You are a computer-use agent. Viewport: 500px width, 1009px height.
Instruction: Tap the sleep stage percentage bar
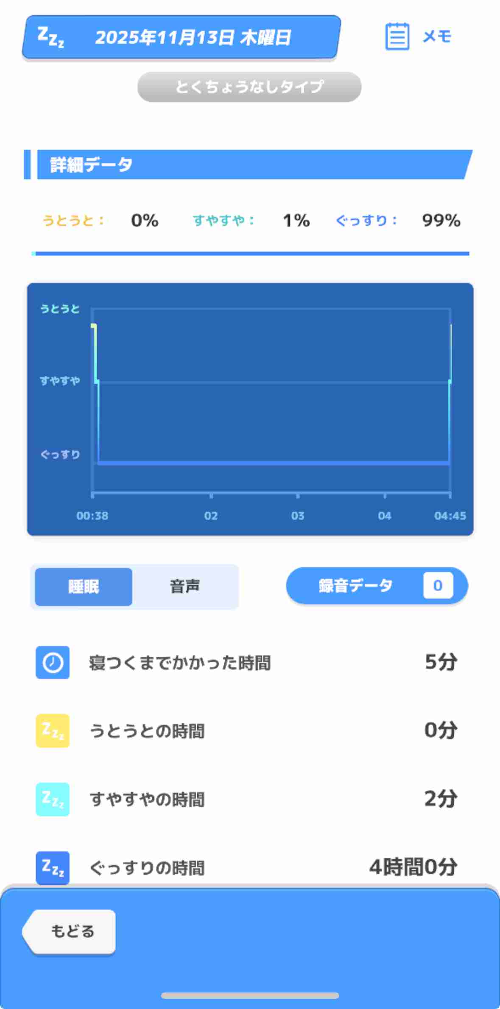coord(250,254)
